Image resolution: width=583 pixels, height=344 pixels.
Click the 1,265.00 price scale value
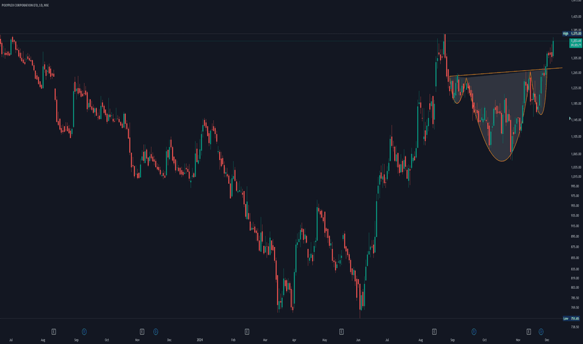[576, 73]
